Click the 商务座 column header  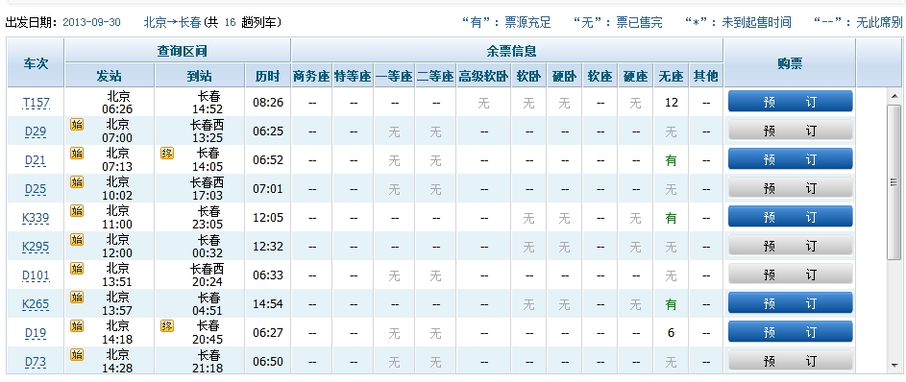(311, 76)
